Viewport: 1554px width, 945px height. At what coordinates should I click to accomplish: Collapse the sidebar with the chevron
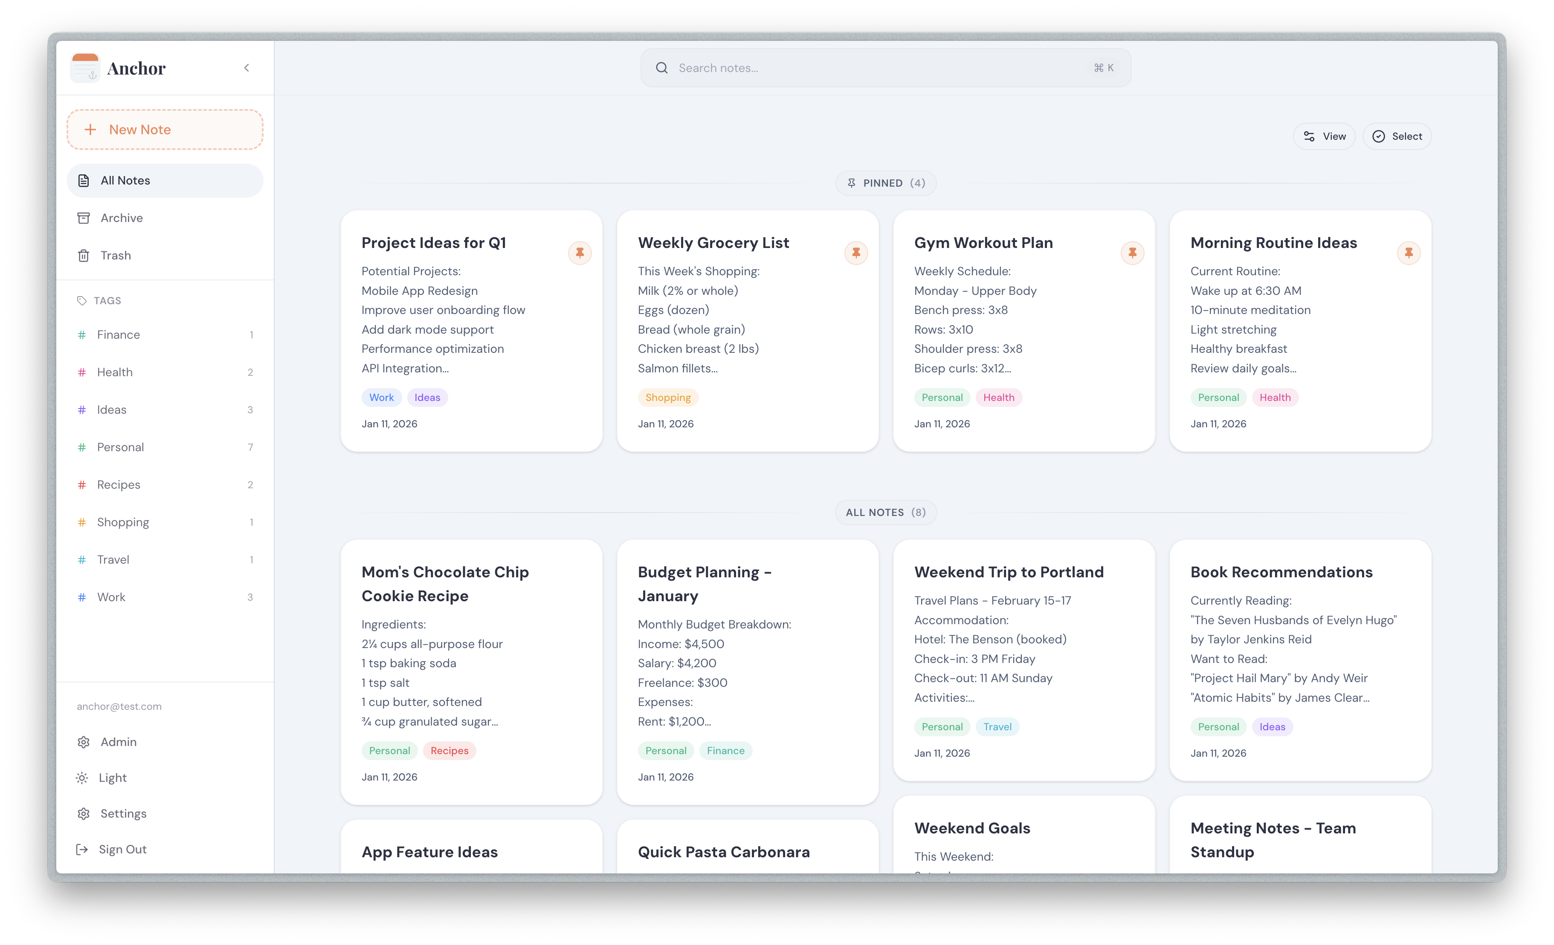[246, 68]
